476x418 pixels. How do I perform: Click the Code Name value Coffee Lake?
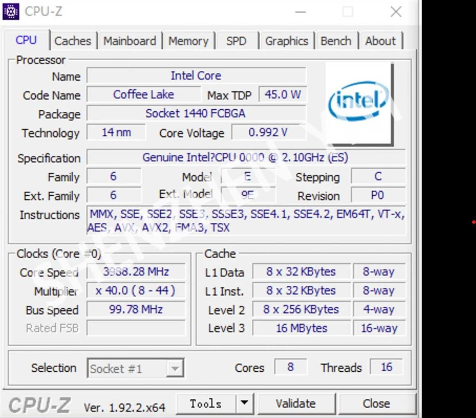[x=143, y=94]
